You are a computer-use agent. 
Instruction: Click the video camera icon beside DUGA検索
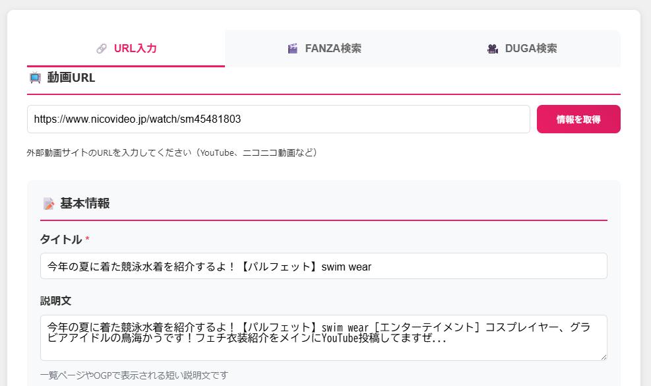[x=493, y=49]
